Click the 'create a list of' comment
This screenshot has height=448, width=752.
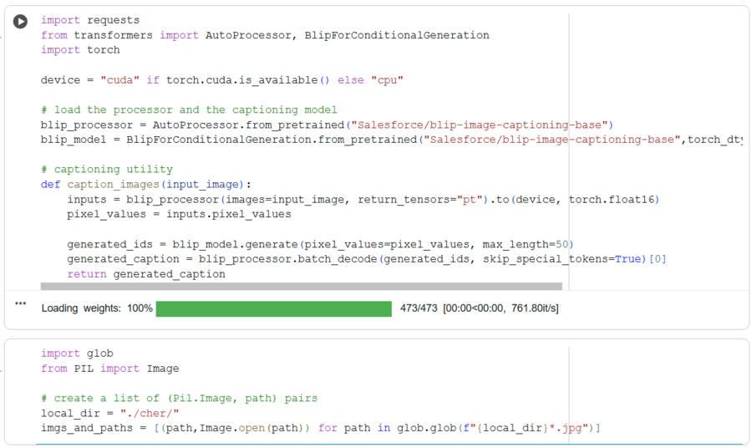click(x=180, y=399)
